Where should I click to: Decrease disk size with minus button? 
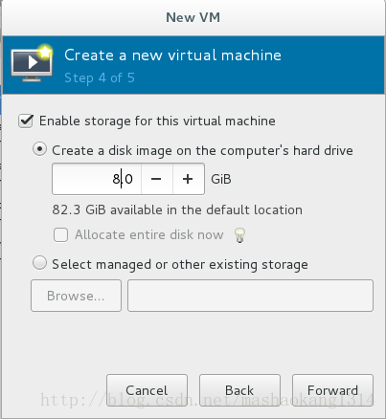pyautogui.click(x=156, y=179)
